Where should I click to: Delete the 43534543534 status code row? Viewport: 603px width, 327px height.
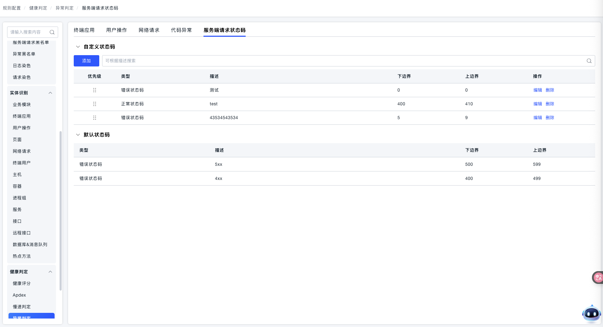click(x=549, y=118)
